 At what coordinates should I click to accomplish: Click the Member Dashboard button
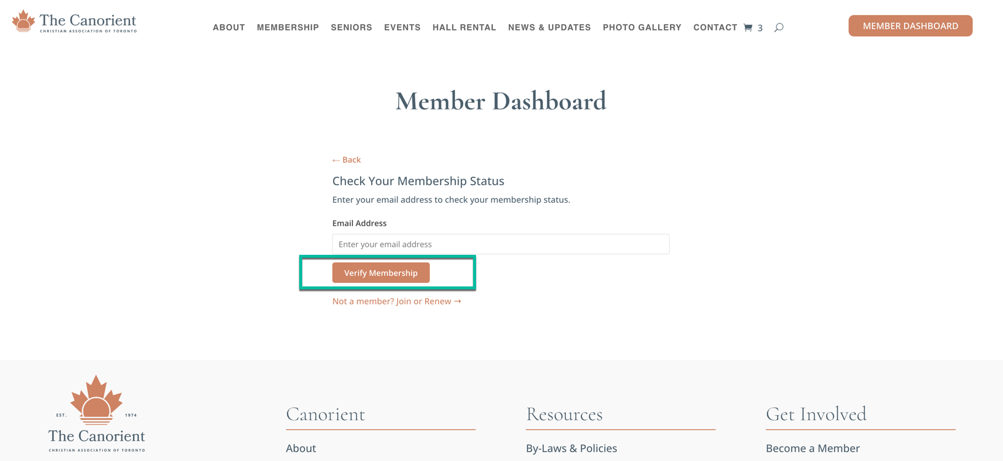tap(910, 26)
